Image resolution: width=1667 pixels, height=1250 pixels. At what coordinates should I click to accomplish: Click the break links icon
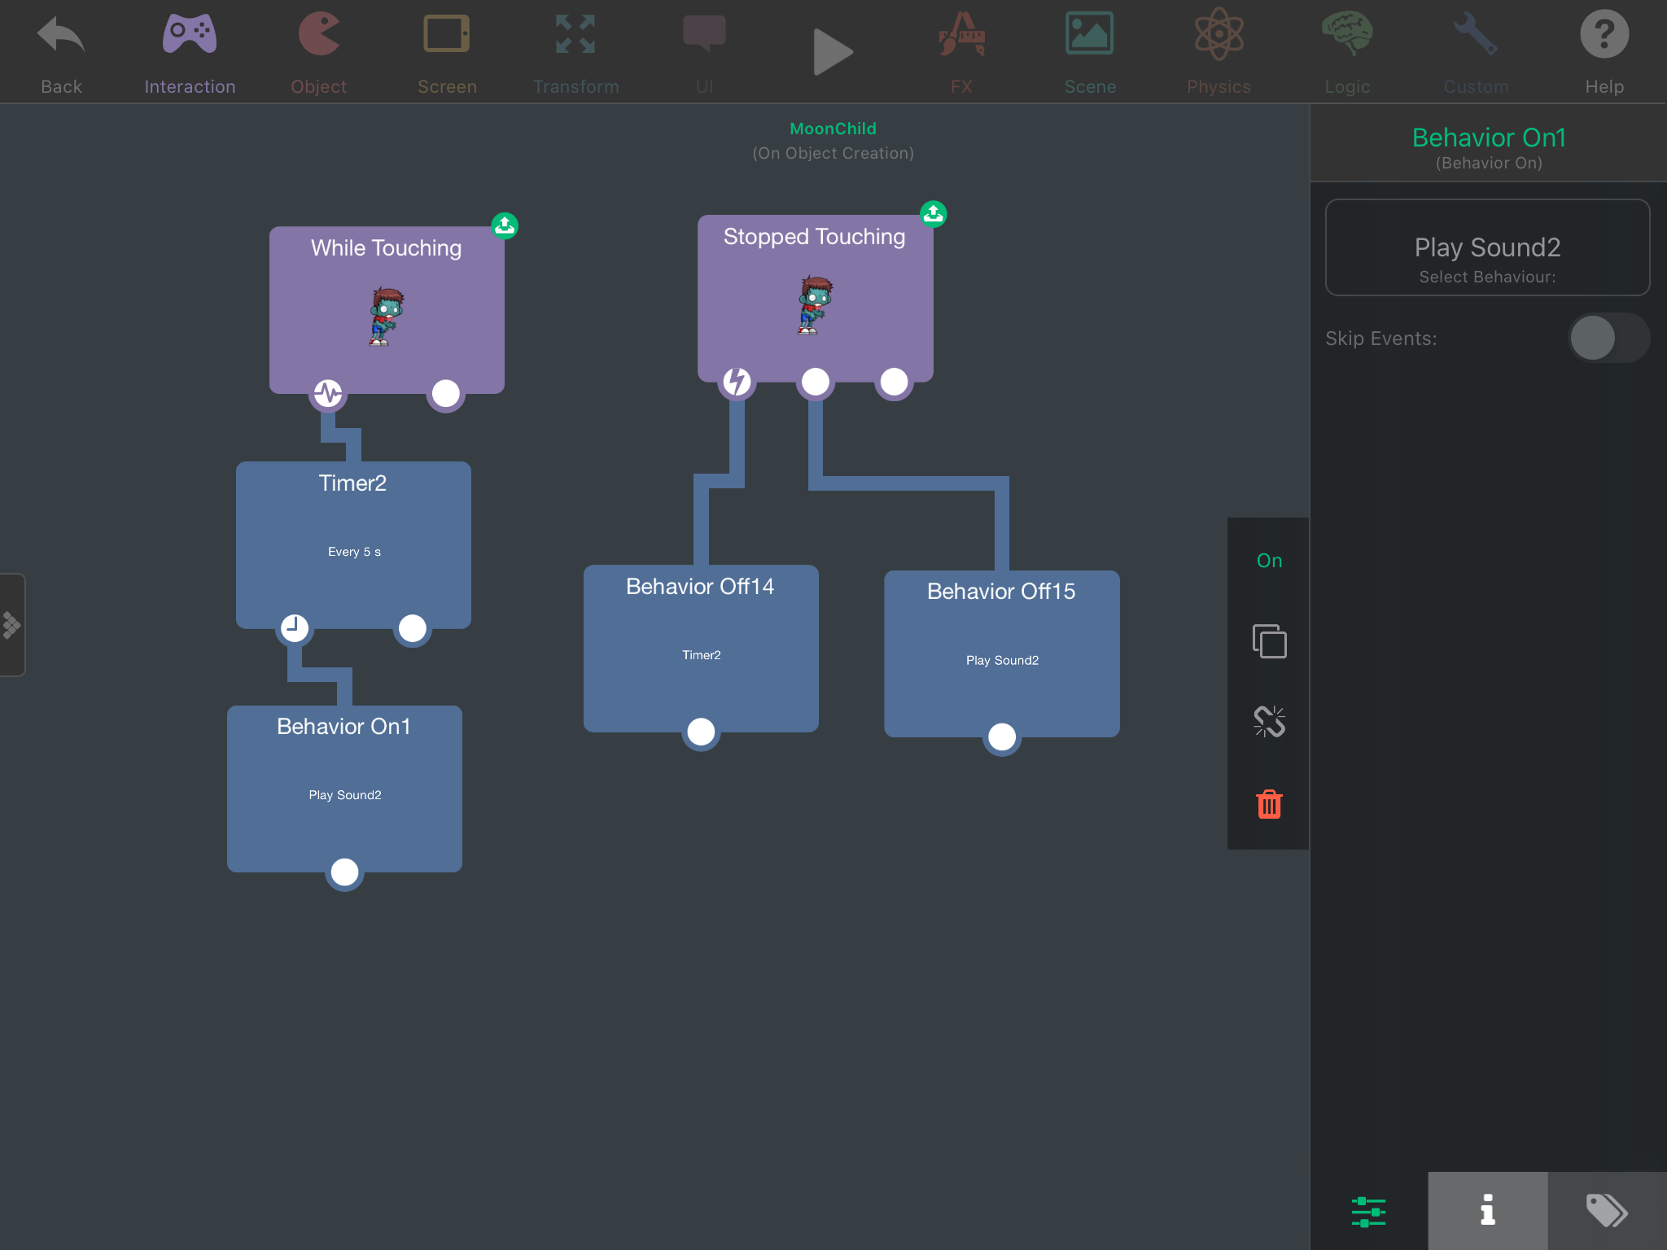pos(1269,721)
